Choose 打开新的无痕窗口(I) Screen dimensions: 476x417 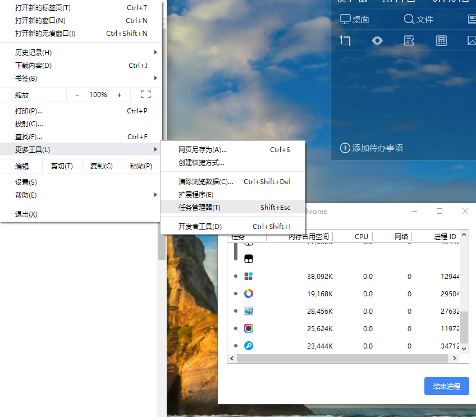[x=80, y=33]
